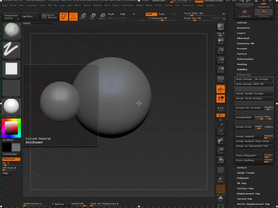
Task: Expand the Geometry subpalette
Action: 243,28
